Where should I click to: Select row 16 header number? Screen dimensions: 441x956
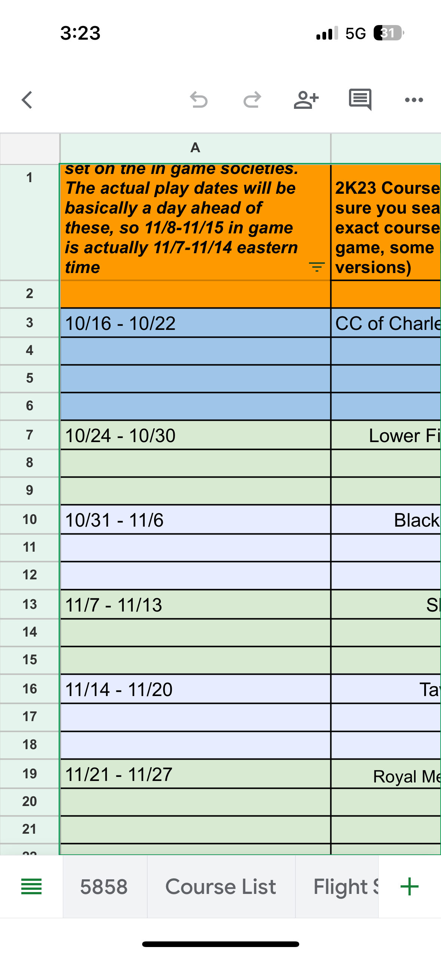pyautogui.click(x=30, y=689)
